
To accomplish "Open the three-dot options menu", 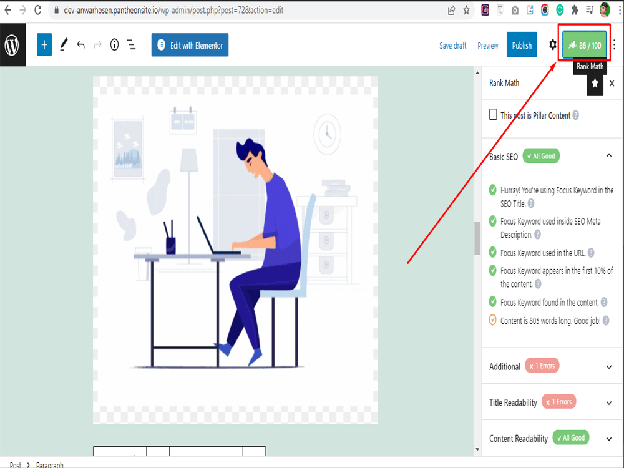I will 615,44.
